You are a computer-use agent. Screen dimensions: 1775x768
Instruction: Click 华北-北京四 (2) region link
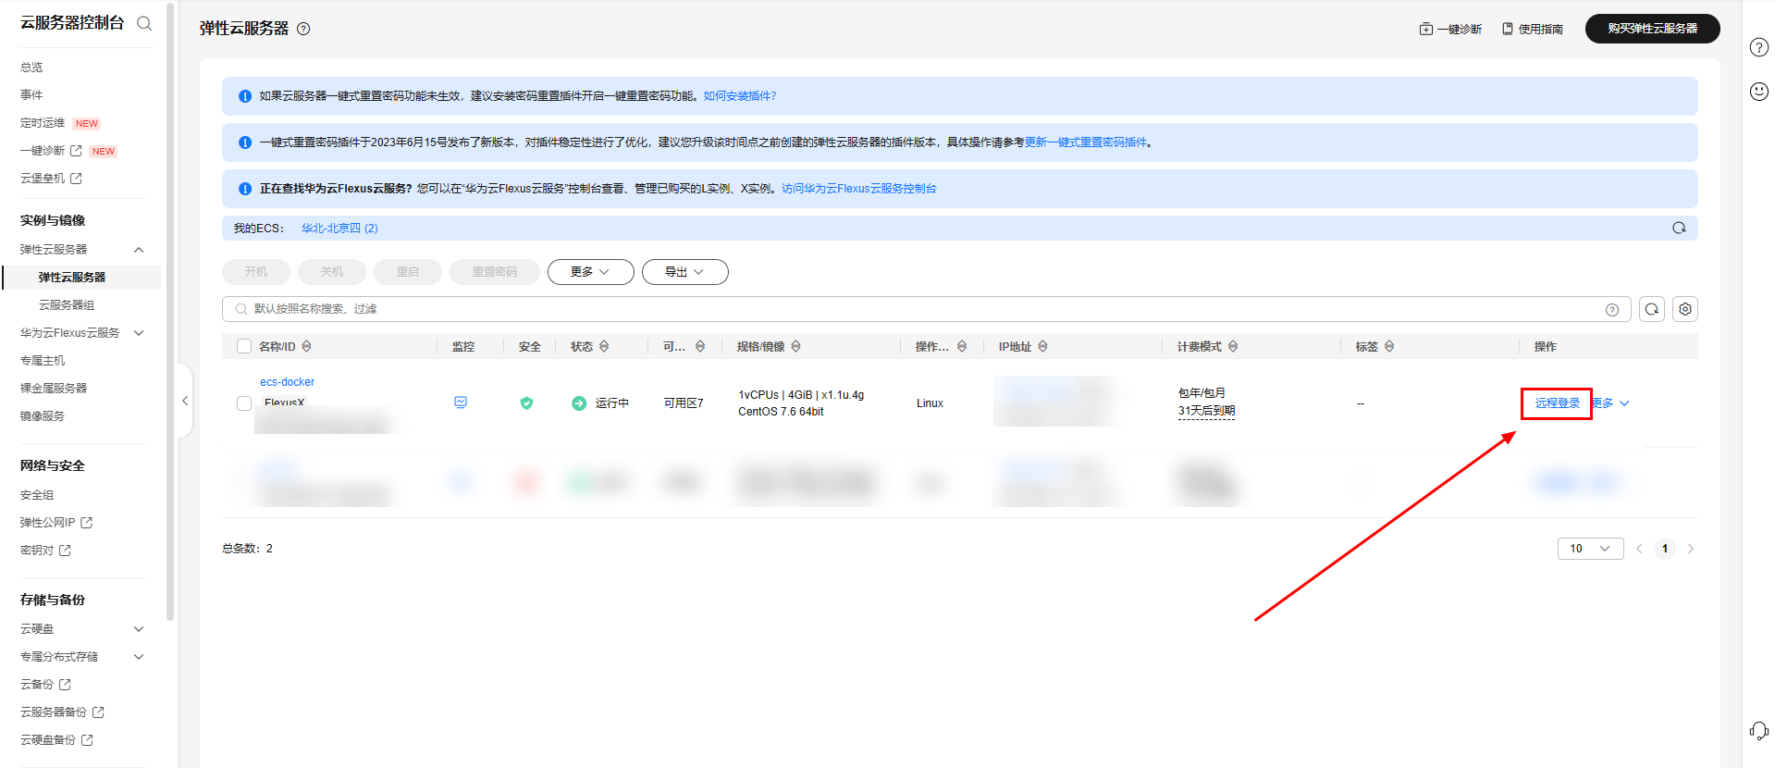tap(339, 229)
